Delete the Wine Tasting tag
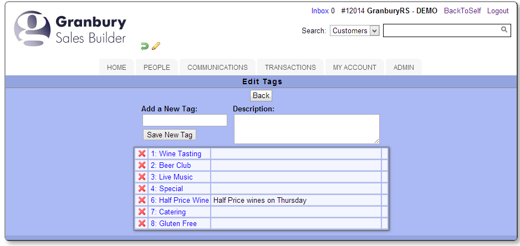The width and height of the screenshot is (520, 246). 142,154
